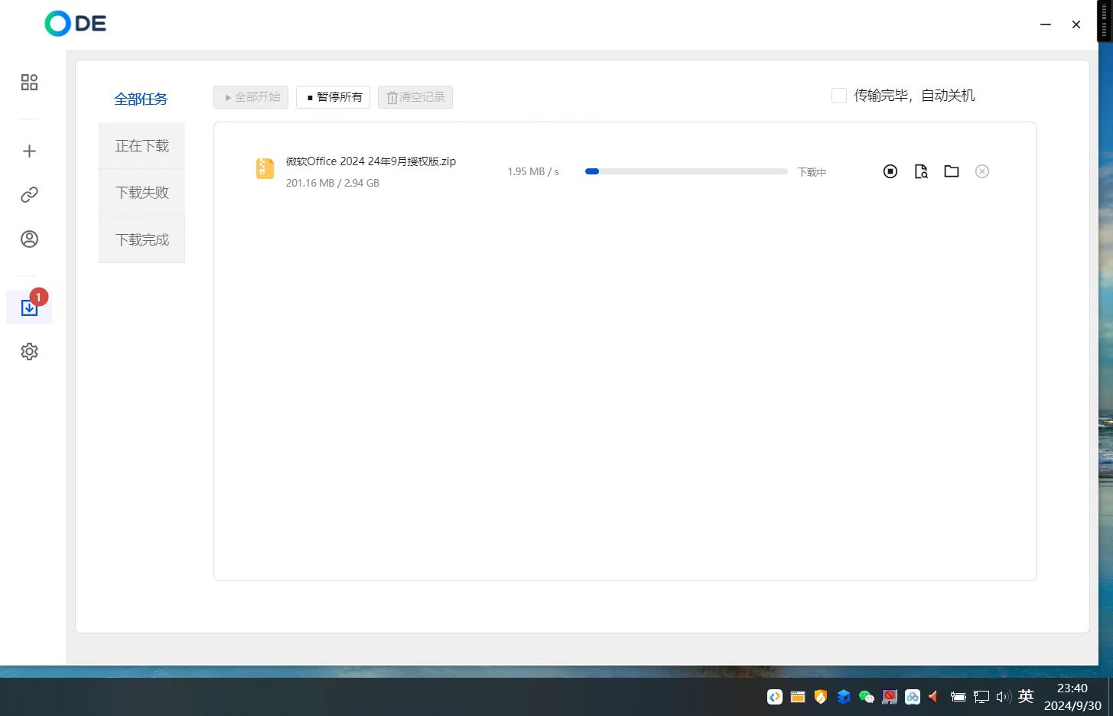This screenshot has width=1113, height=716.
Task: Open the download manager icon with badge
Action: click(29, 308)
